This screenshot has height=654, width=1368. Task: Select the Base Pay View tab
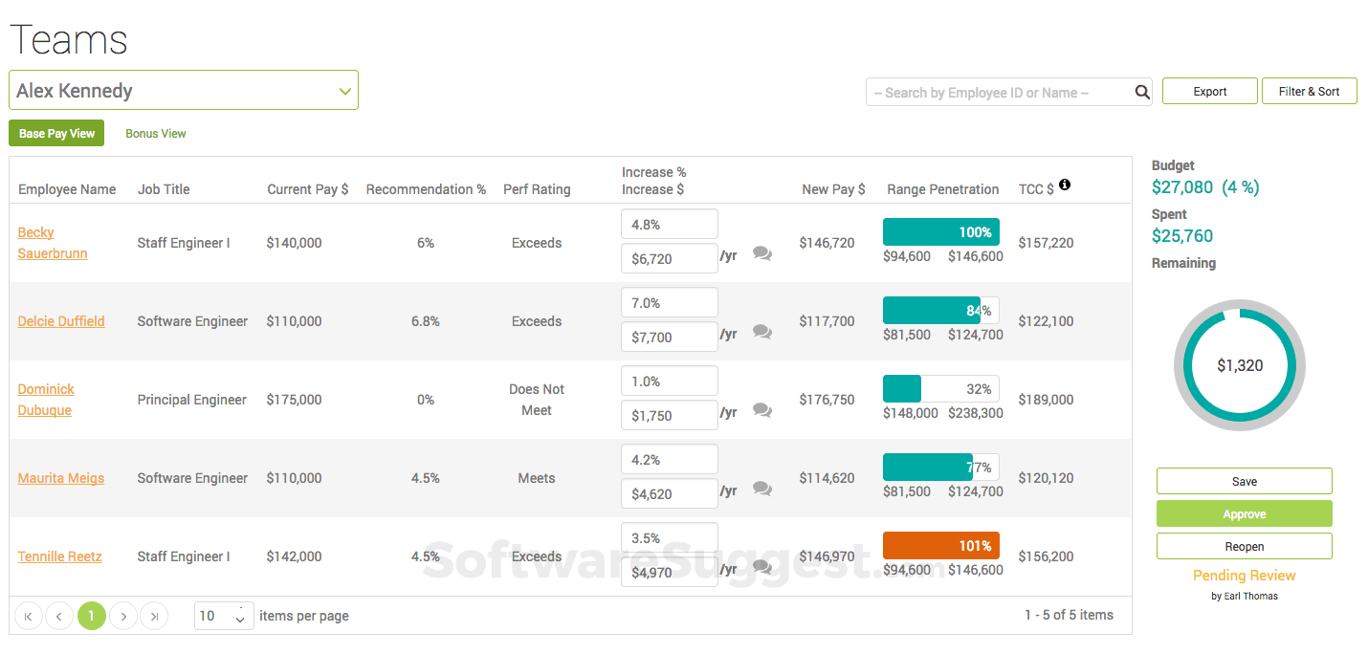(55, 133)
